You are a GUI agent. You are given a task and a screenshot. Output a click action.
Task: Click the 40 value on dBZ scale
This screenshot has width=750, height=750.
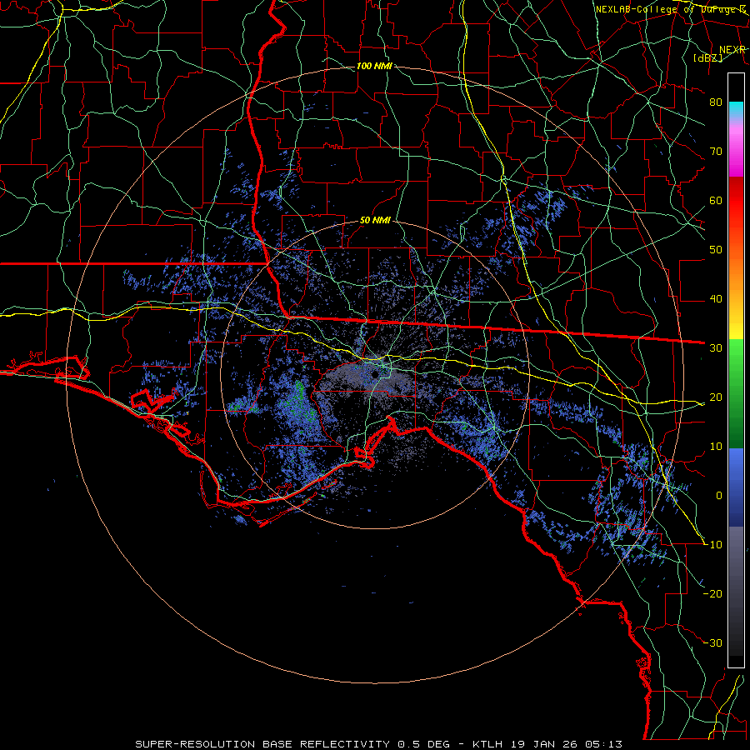click(716, 299)
